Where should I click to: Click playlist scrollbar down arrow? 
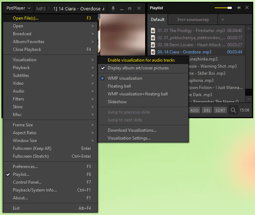[249, 99]
